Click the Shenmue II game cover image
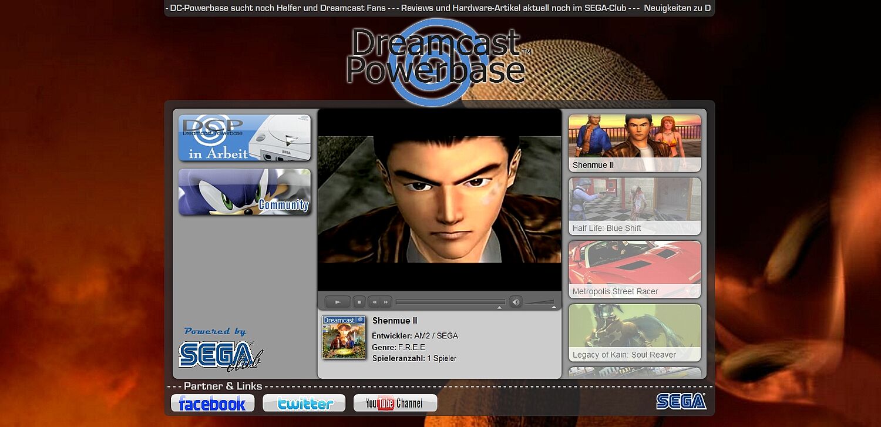Image resolution: width=881 pixels, height=427 pixels. 344,337
